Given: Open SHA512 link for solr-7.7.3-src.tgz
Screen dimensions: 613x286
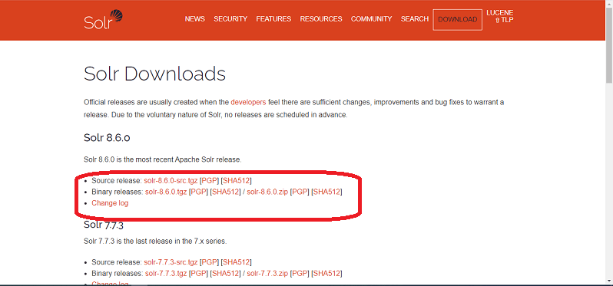Looking at the screenshot, I should (x=236, y=261).
